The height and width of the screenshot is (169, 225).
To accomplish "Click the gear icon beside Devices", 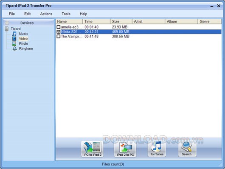I will click(7, 23).
